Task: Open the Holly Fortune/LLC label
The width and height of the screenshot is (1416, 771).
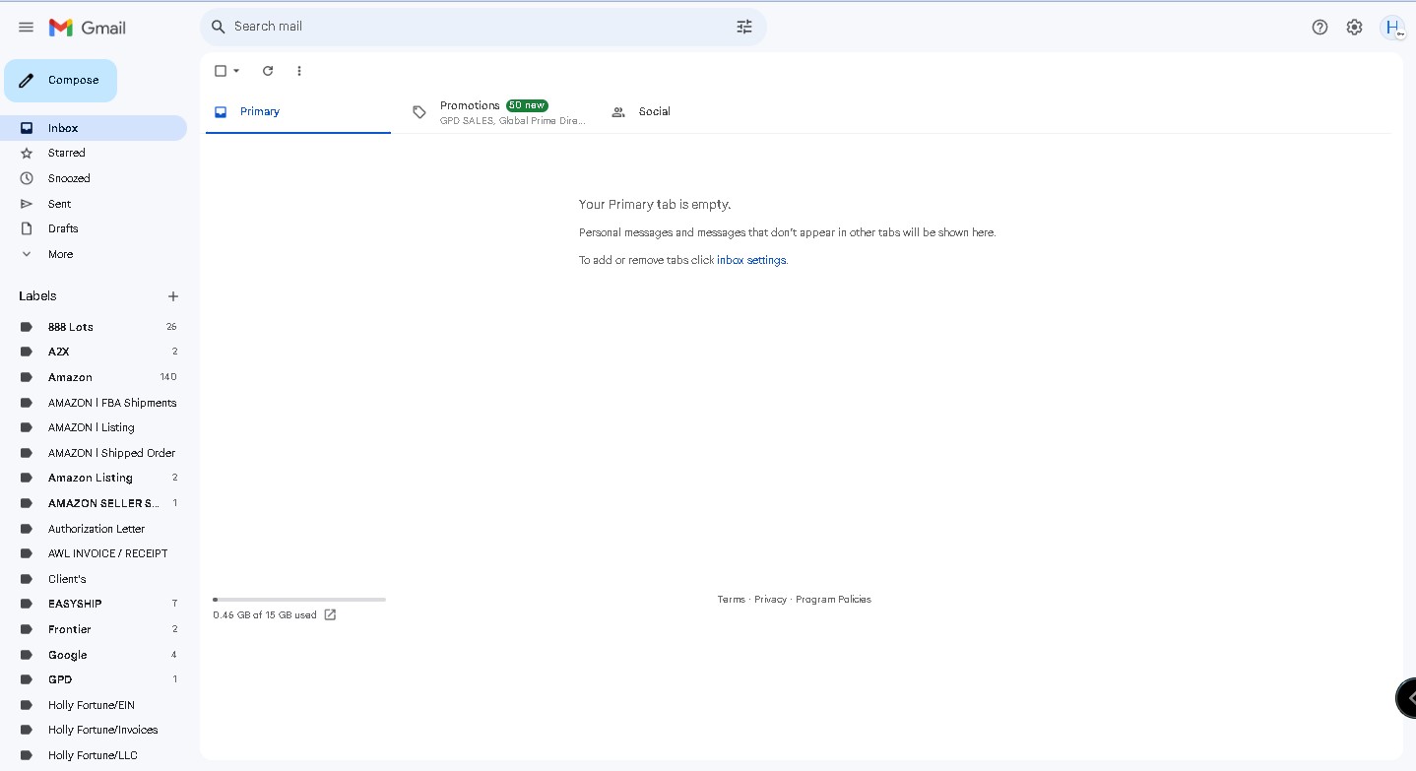Action: [94, 755]
